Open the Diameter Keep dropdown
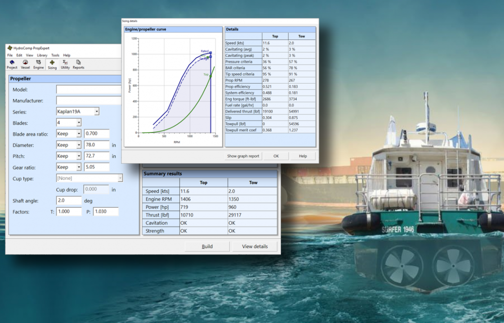Image resolution: width=504 pixels, height=323 pixels. (78, 145)
